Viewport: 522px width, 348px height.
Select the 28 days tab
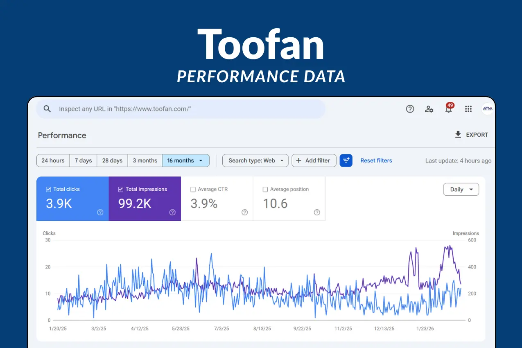(112, 160)
